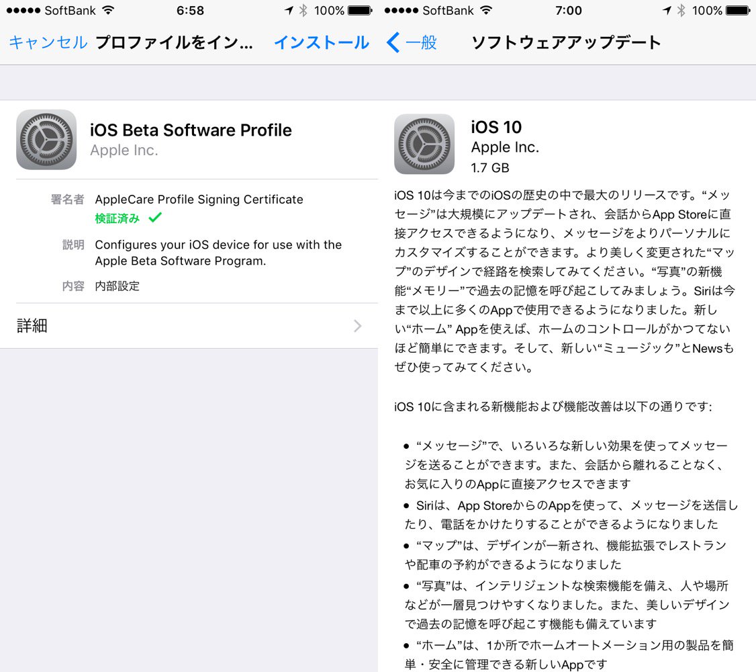Tap the Bluetooth icon in right status bar
Viewport: 756px width, 672px height.
click(681, 11)
